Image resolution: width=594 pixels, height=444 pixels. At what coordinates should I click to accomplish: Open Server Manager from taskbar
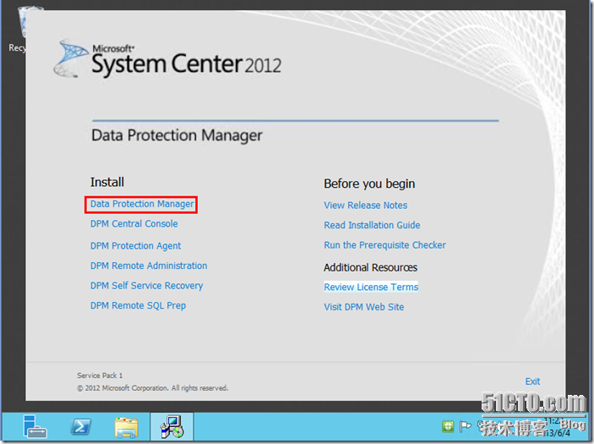coord(35,426)
